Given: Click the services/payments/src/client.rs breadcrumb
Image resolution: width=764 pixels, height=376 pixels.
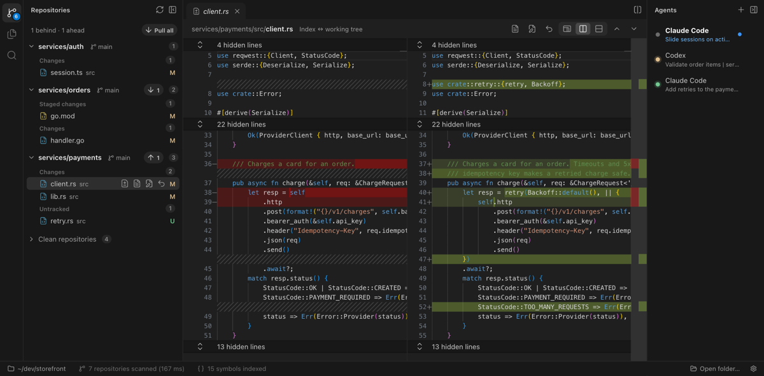Looking at the screenshot, I should click(242, 29).
